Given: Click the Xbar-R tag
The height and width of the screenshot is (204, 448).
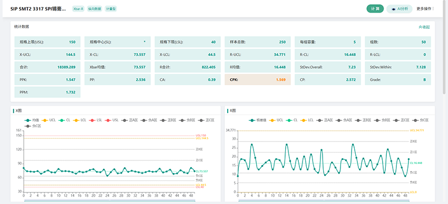Looking at the screenshot, I should pos(78,9).
